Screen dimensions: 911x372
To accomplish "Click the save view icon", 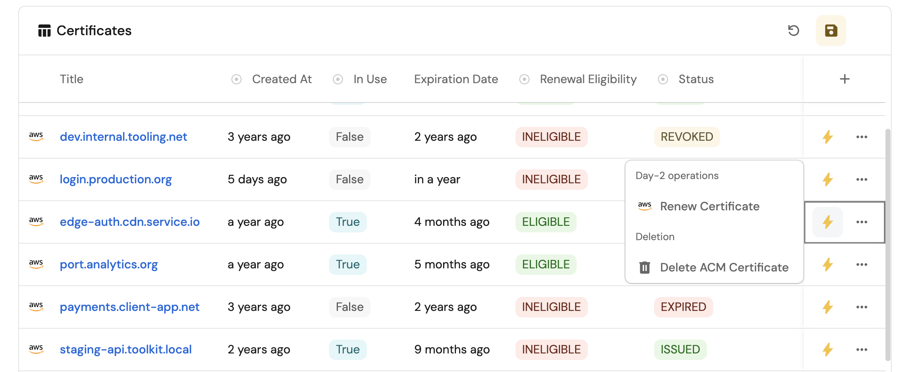I will pyautogui.click(x=831, y=31).
